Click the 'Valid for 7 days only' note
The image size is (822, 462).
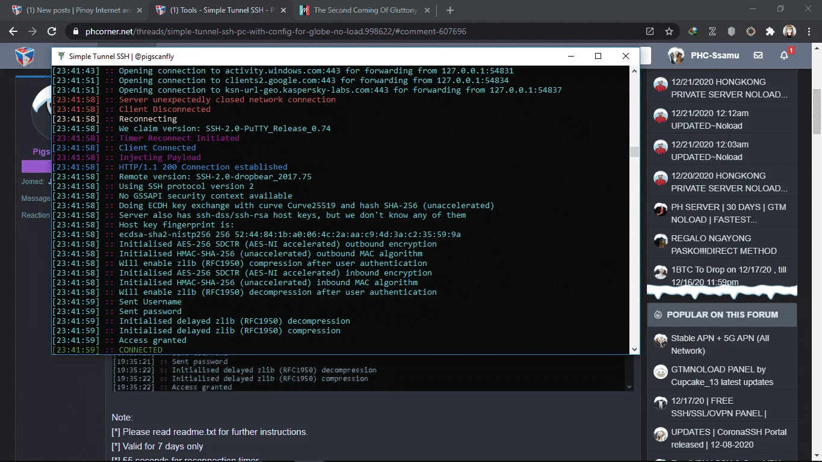pyautogui.click(x=158, y=446)
